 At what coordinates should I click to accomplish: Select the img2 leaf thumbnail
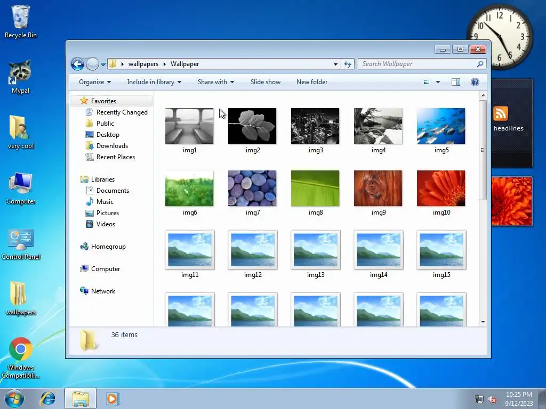[252, 126]
